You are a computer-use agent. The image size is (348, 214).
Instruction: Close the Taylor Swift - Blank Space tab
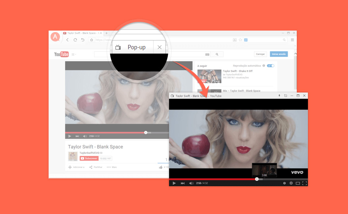point(101,33)
